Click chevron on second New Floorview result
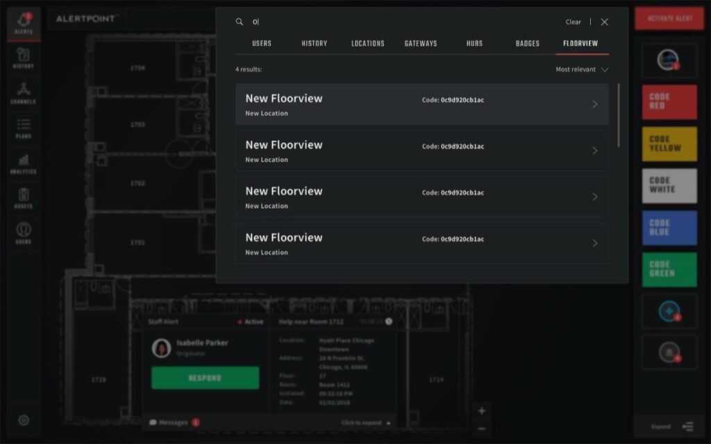This screenshot has width=711, height=444. click(595, 151)
